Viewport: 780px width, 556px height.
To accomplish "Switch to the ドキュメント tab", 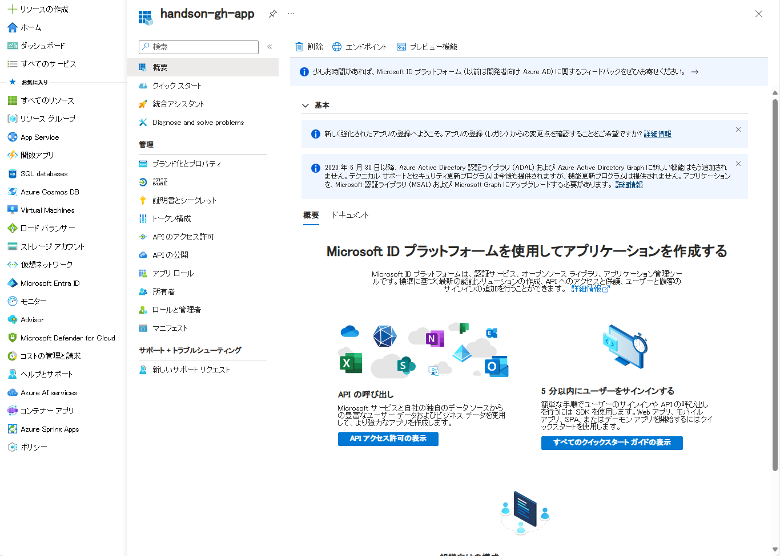I will pyautogui.click(x=351, y=215).
